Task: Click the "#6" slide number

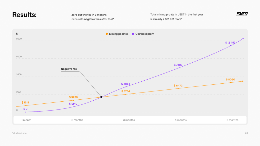Action: (x=246, y=133)
